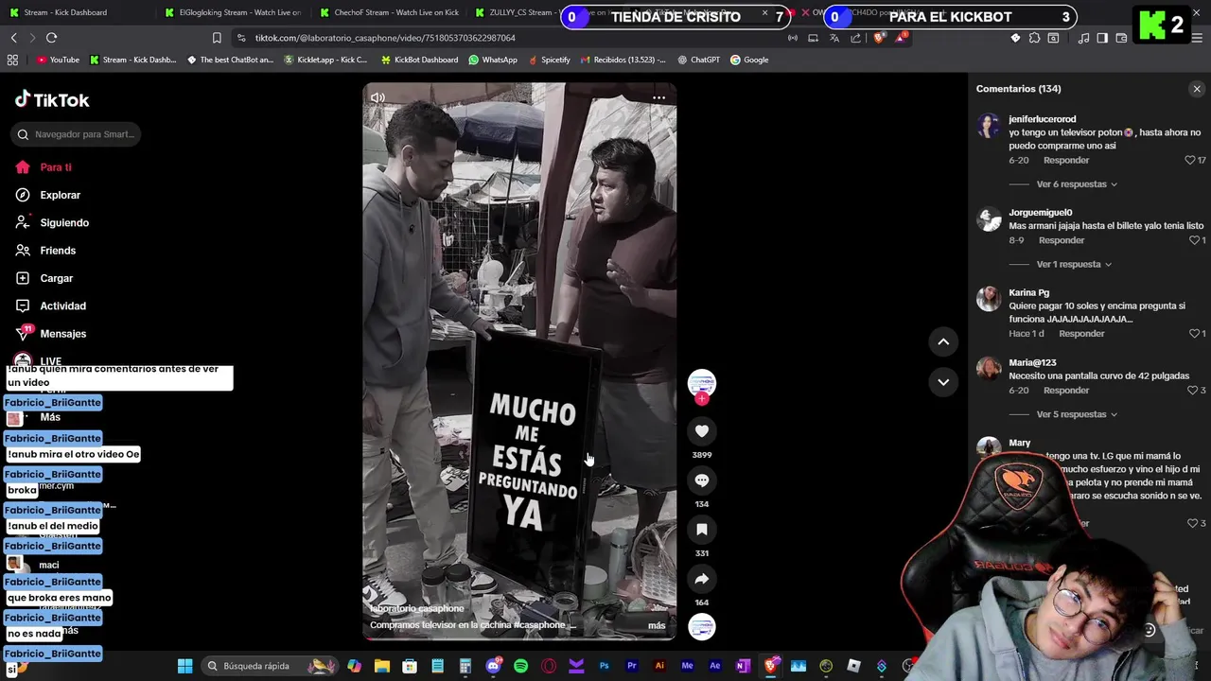
Task: Switch to ElGlogloking Stream tab
Action: 233,12
